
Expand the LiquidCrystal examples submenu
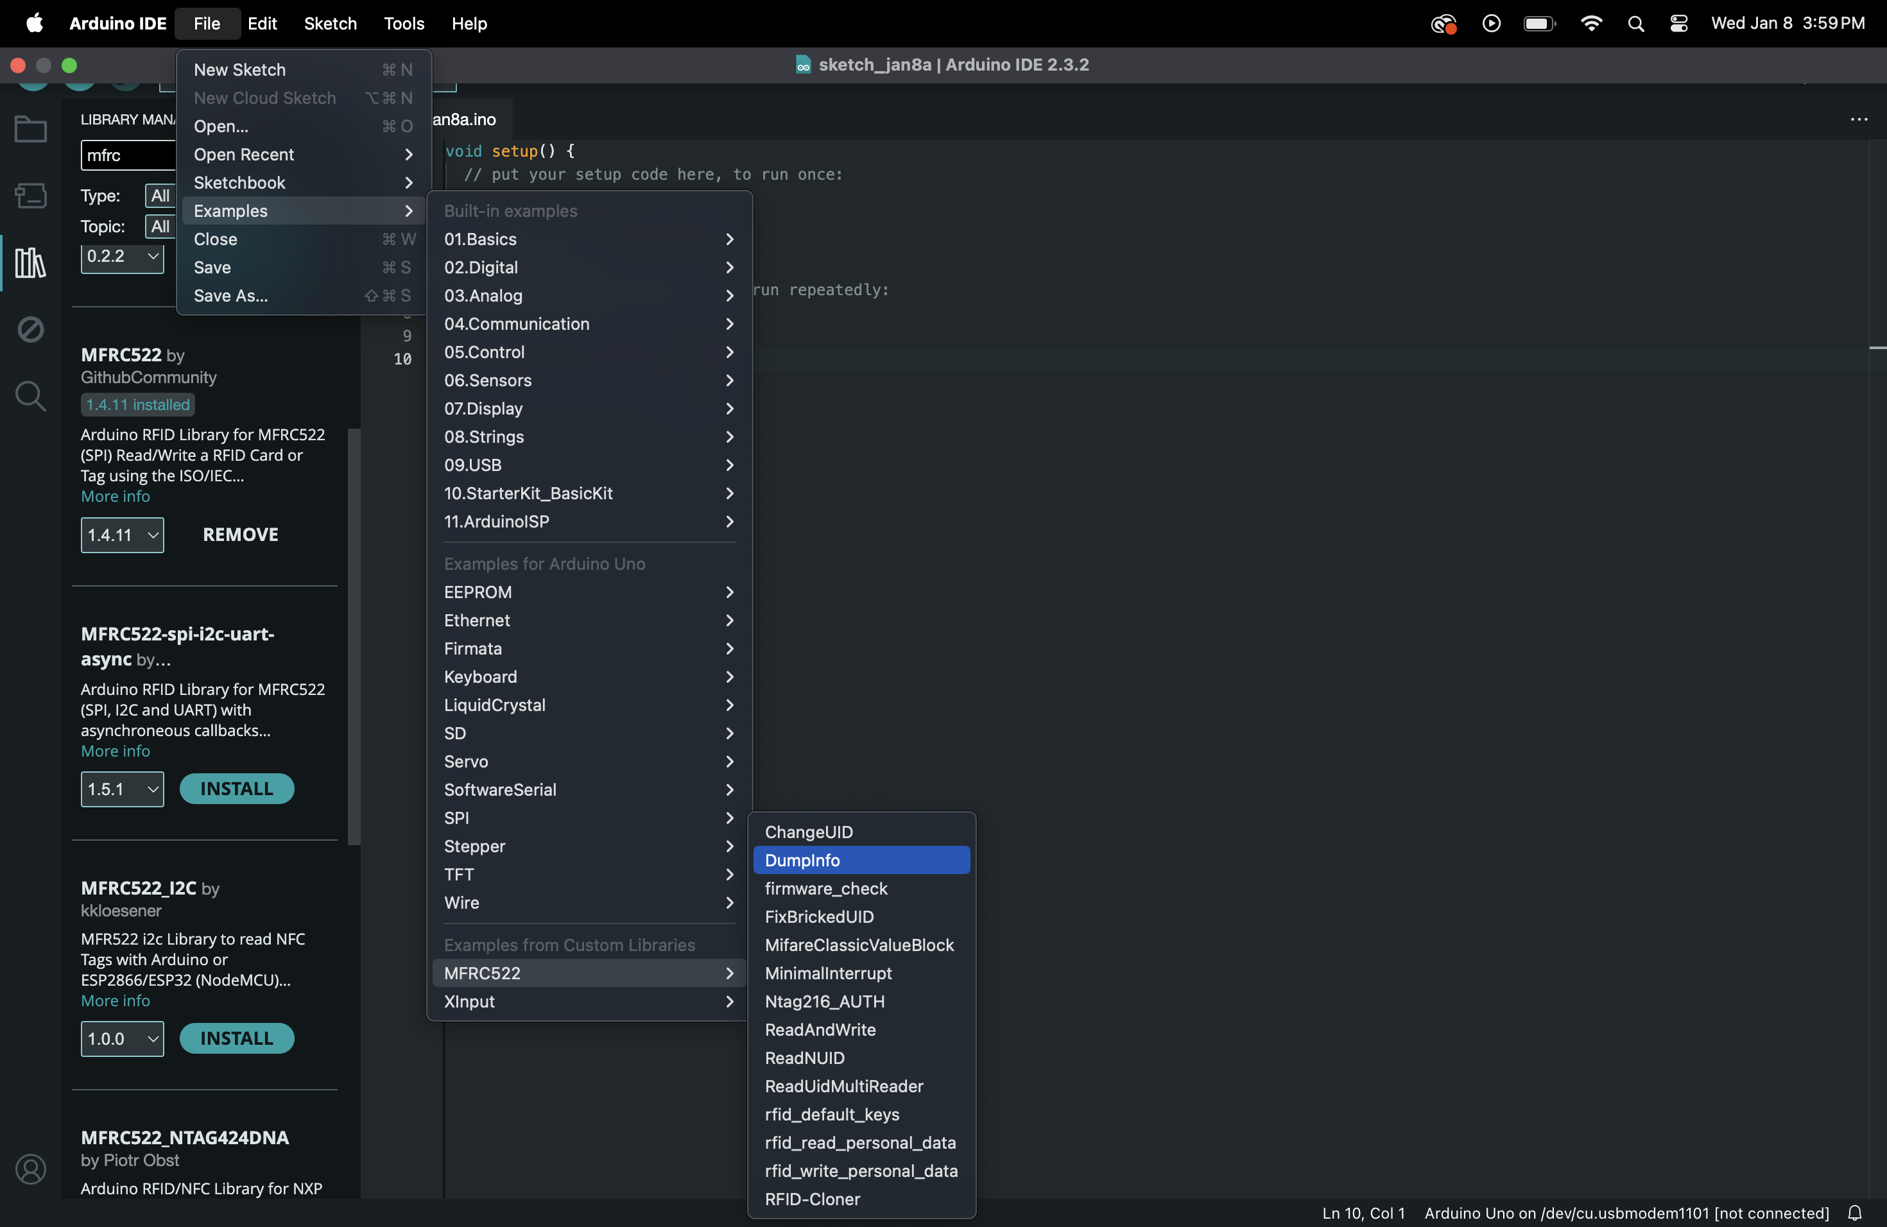click(x=589, y=705)
